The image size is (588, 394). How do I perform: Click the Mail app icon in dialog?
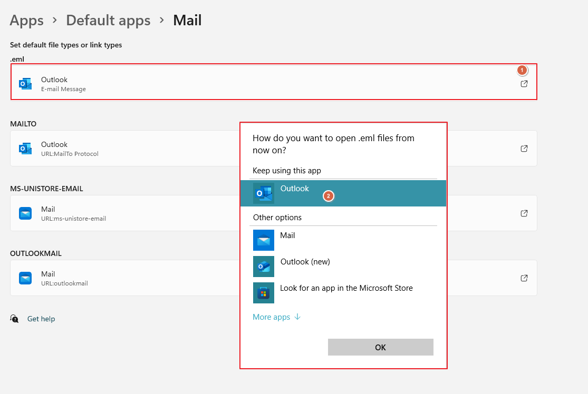264,240
